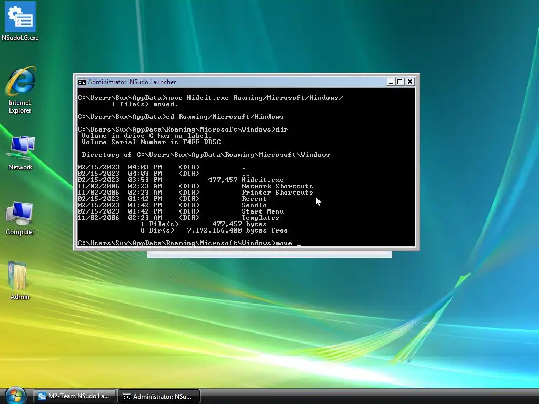Minimize the NSudo.Launcher console window

click(391, 82)
